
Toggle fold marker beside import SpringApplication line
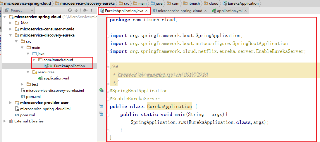[x=108, y=36]
